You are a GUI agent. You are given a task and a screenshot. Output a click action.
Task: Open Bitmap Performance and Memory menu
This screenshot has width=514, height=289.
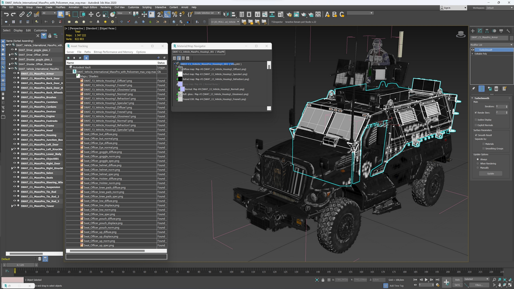pyautogui.click(x=113, y=52)
